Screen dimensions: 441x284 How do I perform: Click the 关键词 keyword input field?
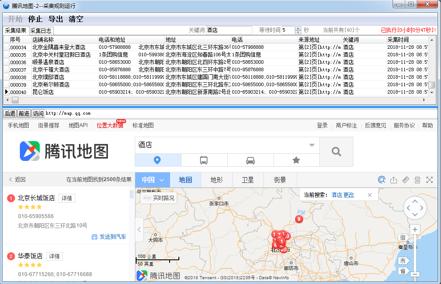(229, 30)
